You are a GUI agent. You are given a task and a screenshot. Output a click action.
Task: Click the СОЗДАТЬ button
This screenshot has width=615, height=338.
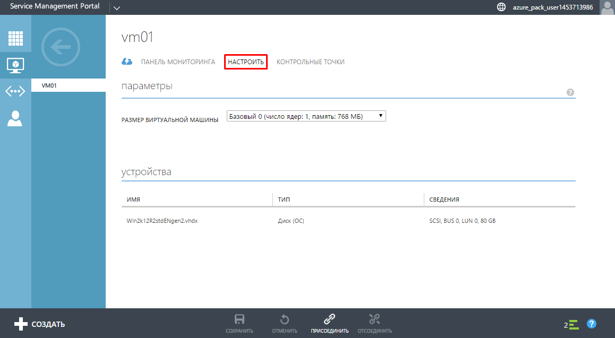click(x=39, y=324)
